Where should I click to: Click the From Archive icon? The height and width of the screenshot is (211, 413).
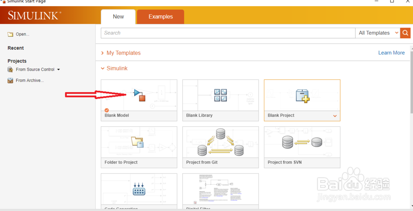coord(10,81)
